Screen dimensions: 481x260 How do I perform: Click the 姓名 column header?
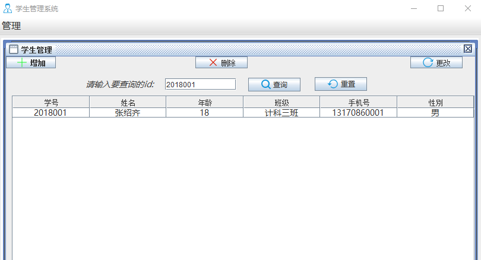pyautogui.click(x=128, y=102)
